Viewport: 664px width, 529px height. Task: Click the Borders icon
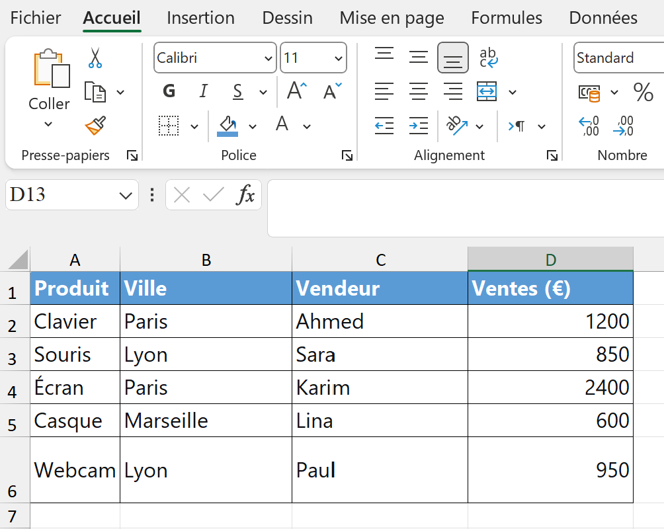169,126
